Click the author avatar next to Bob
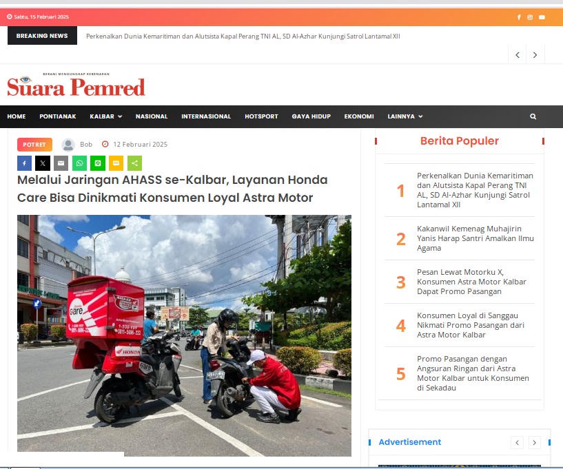 68,145
